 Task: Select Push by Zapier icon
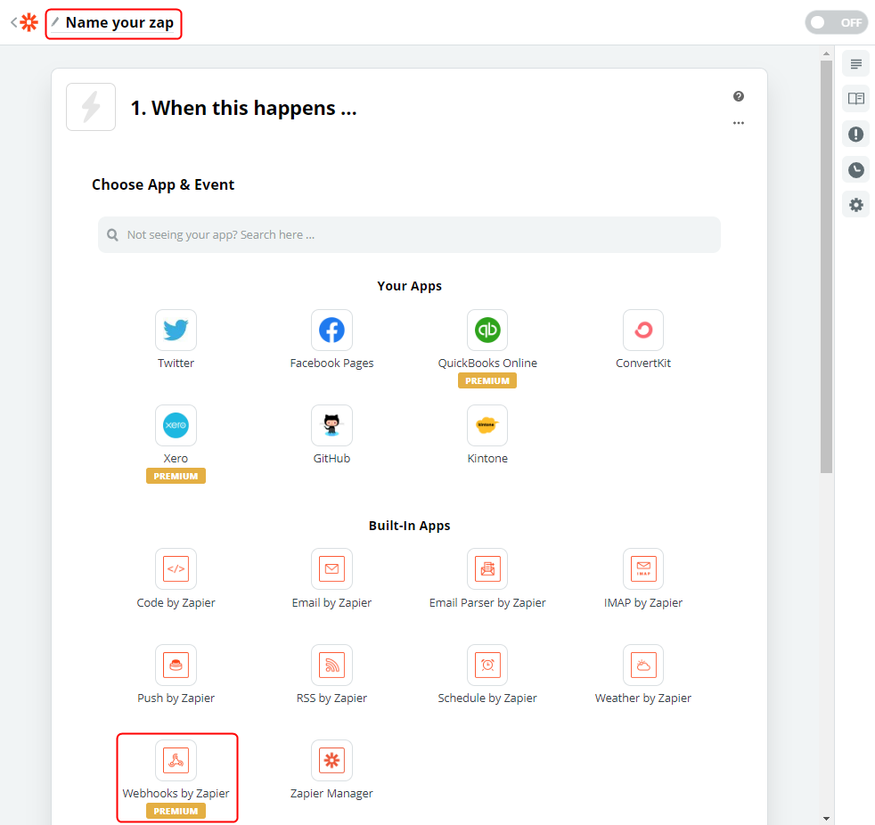tap(176, 665)
